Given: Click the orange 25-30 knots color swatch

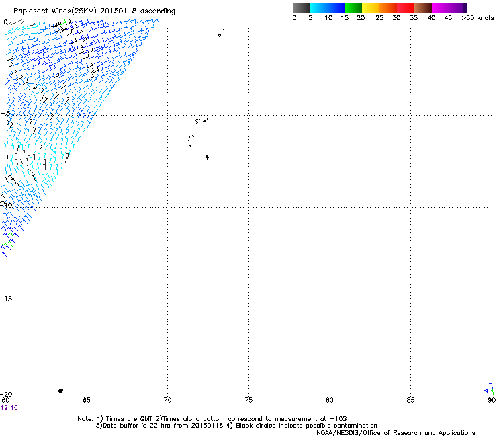Looking at the screenshot, I should [388, 8].
